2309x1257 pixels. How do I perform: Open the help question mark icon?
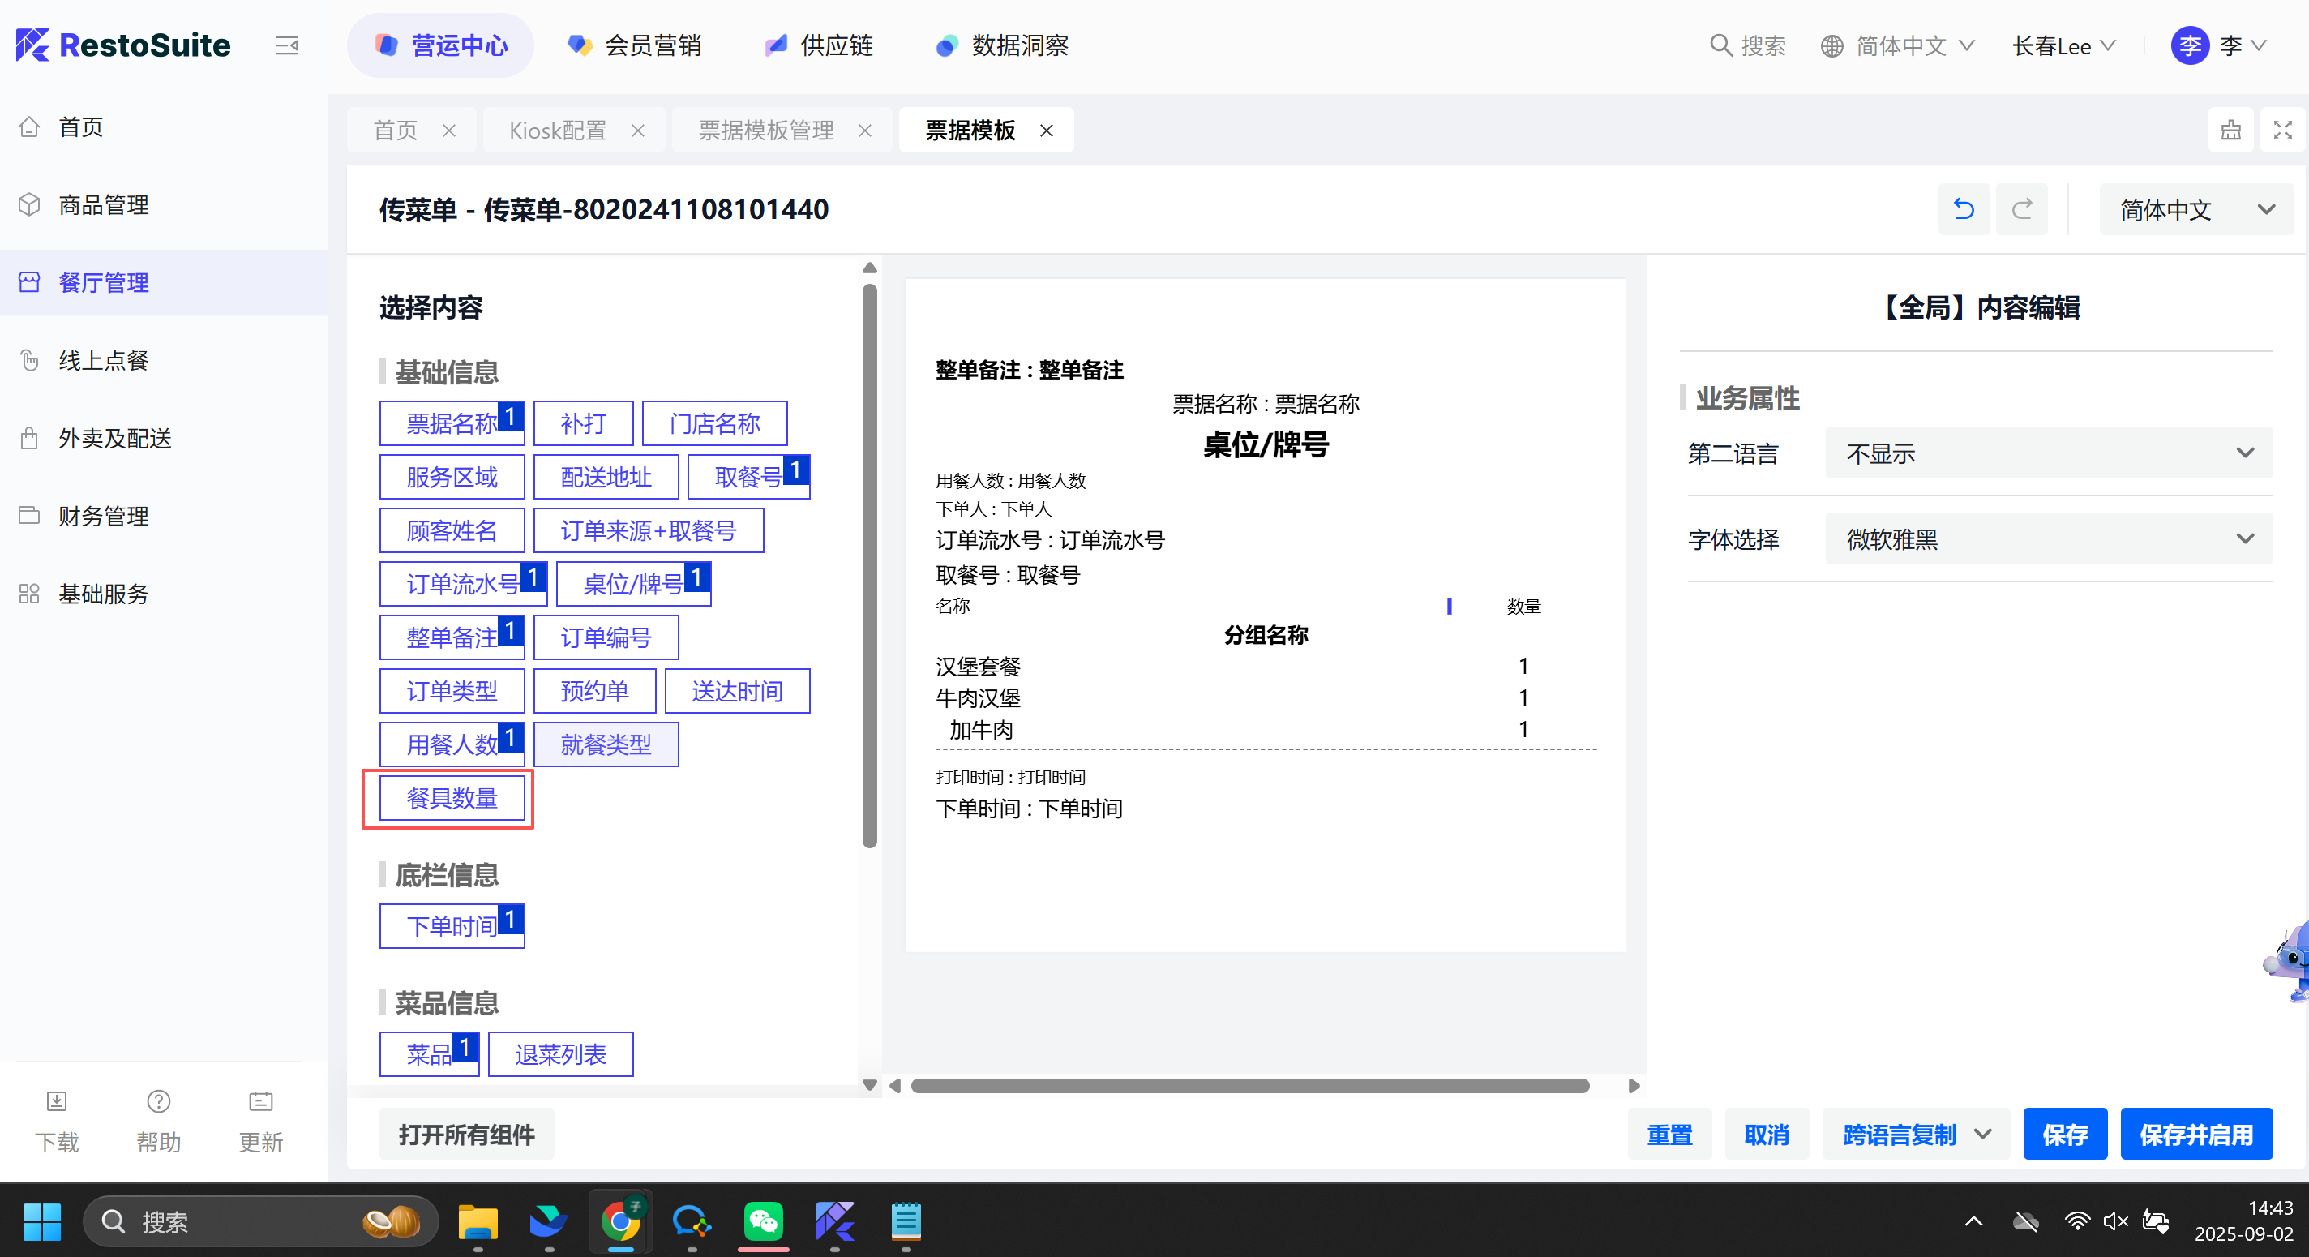[x=159, y=1101]
